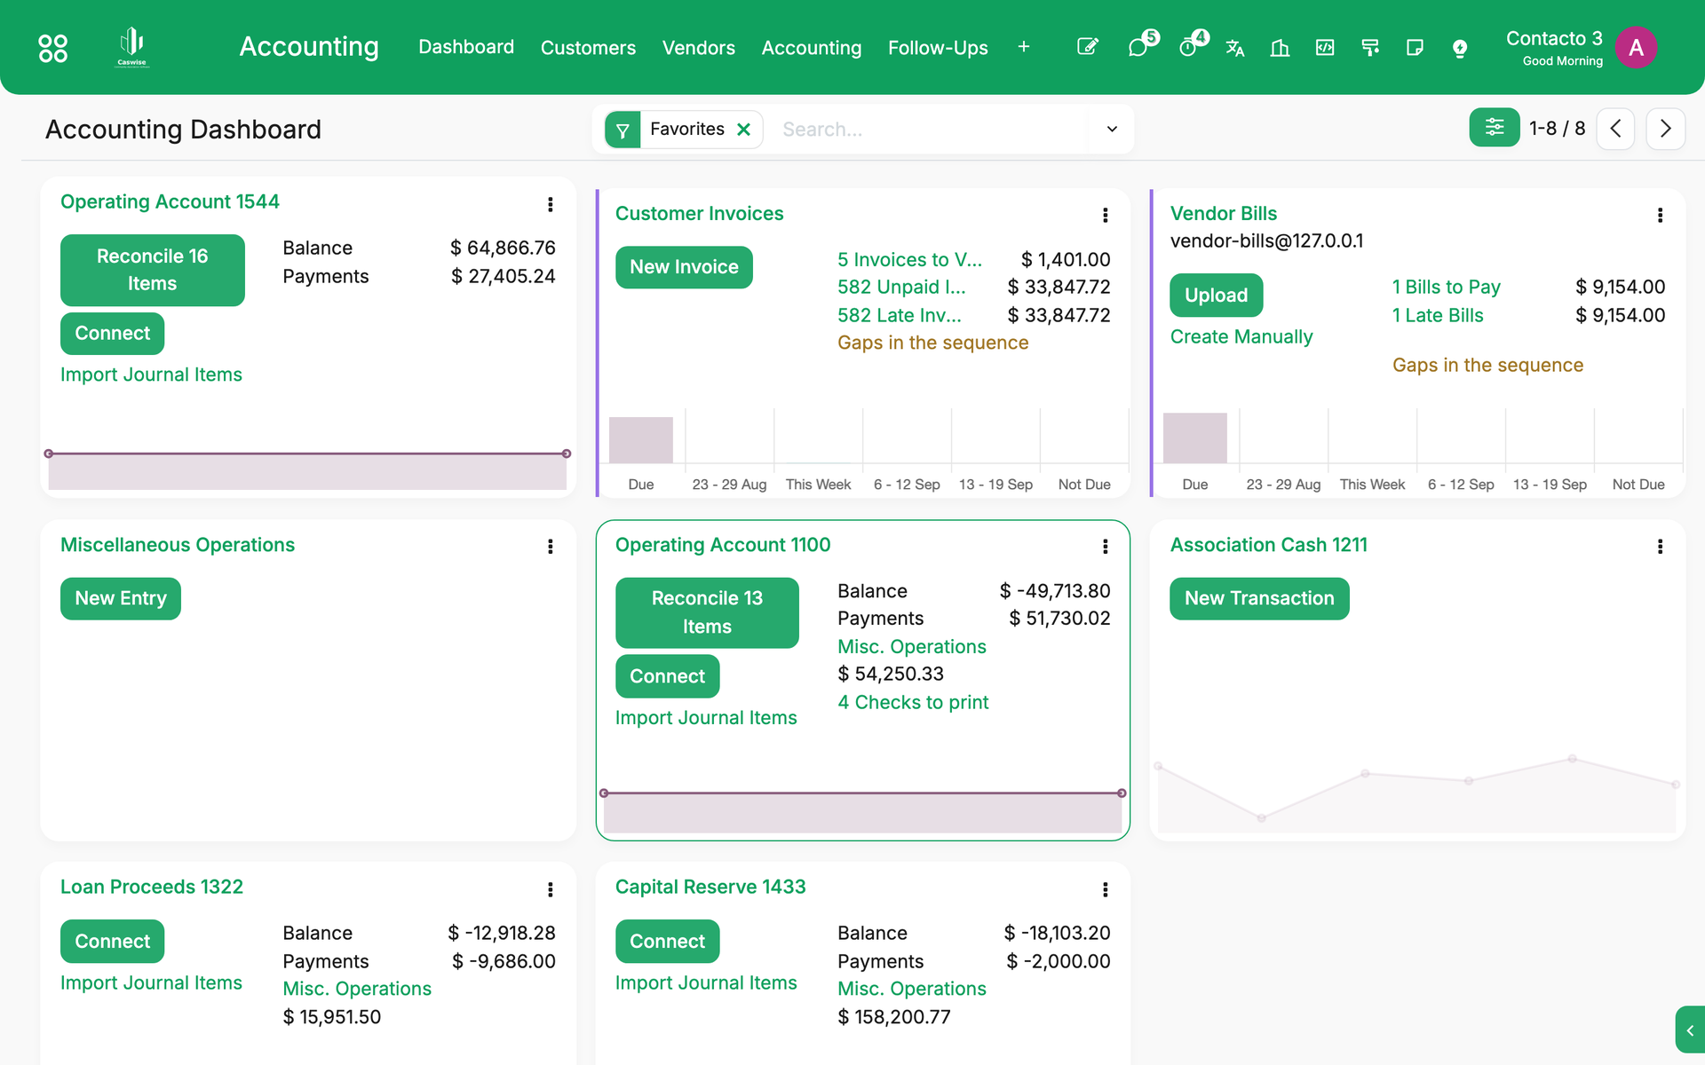This screenshot has width=1705, height=1065.
Task: Open 4 Checks to print link
Action: (x=913, y=703)
